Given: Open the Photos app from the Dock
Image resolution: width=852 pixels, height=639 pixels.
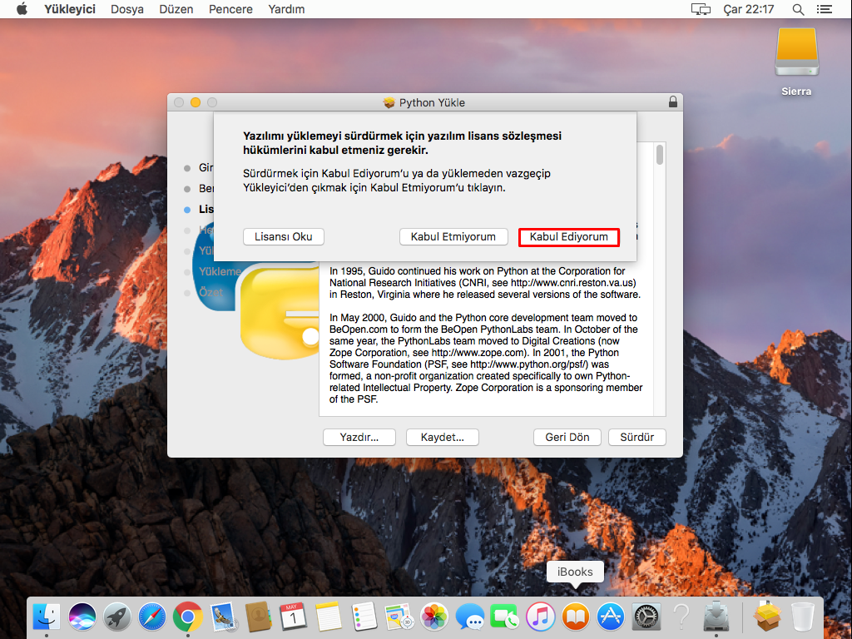Looking at the screenshot, I should click(x=434, y=617).
